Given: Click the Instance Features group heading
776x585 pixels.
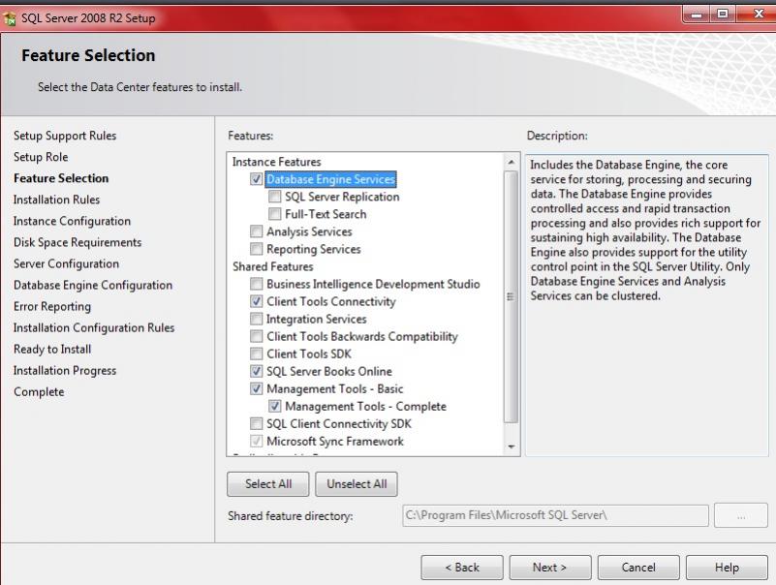Looking at the screenshot, I should [277, 162].
